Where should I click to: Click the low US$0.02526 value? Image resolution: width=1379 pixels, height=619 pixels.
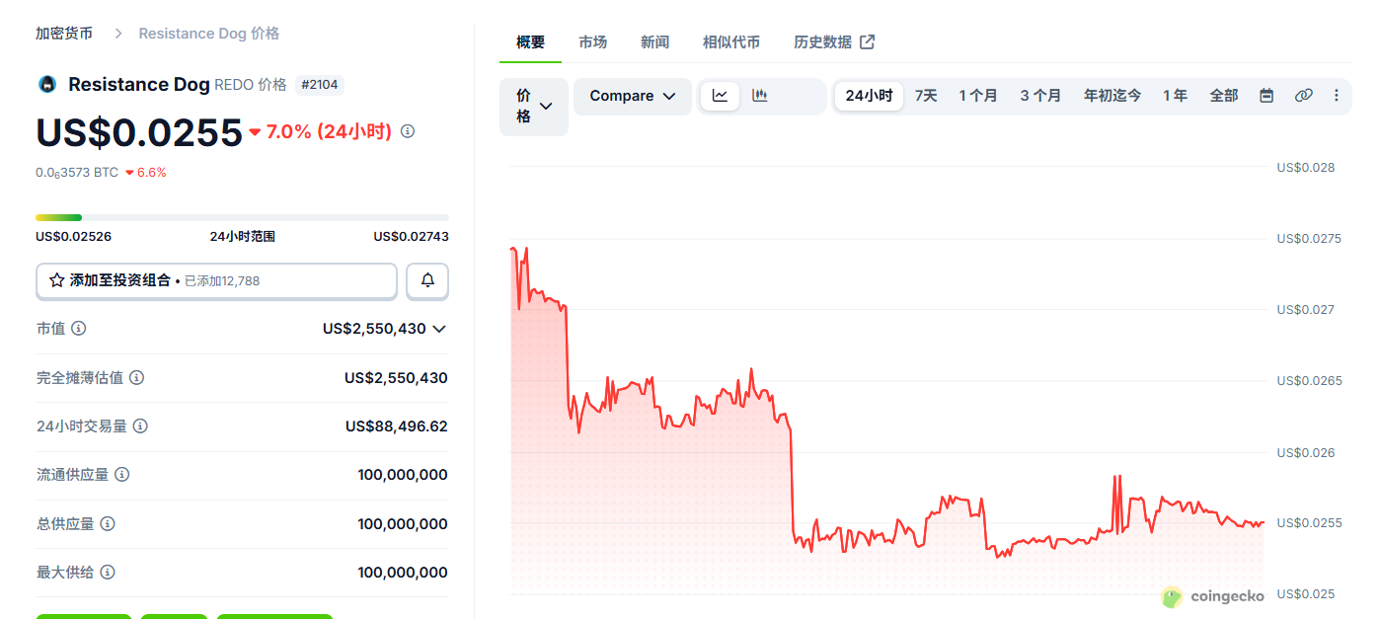tap(73, 237)
